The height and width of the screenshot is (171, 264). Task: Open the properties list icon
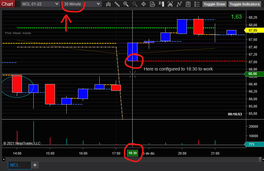click(197, 4)
